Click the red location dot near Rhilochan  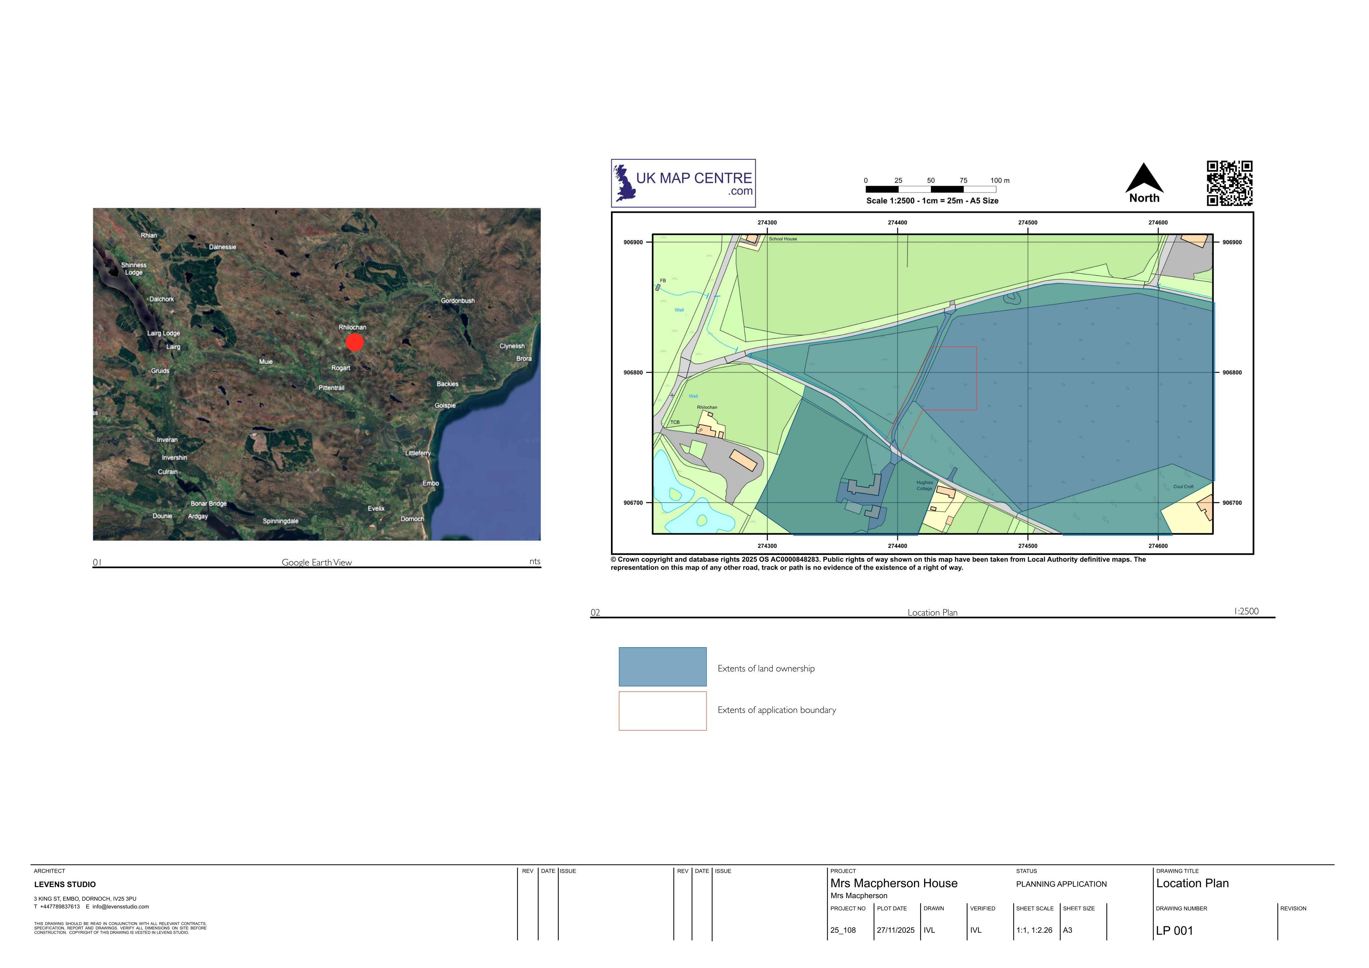[x=354, y=342]
